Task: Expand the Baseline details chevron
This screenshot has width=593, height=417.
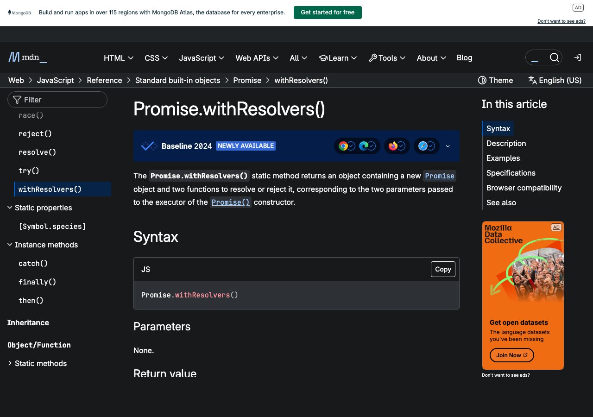Action: pos(448,146)
